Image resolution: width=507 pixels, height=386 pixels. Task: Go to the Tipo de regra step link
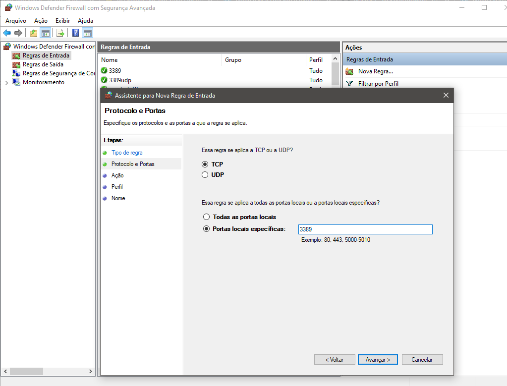(x=127, y=153)
